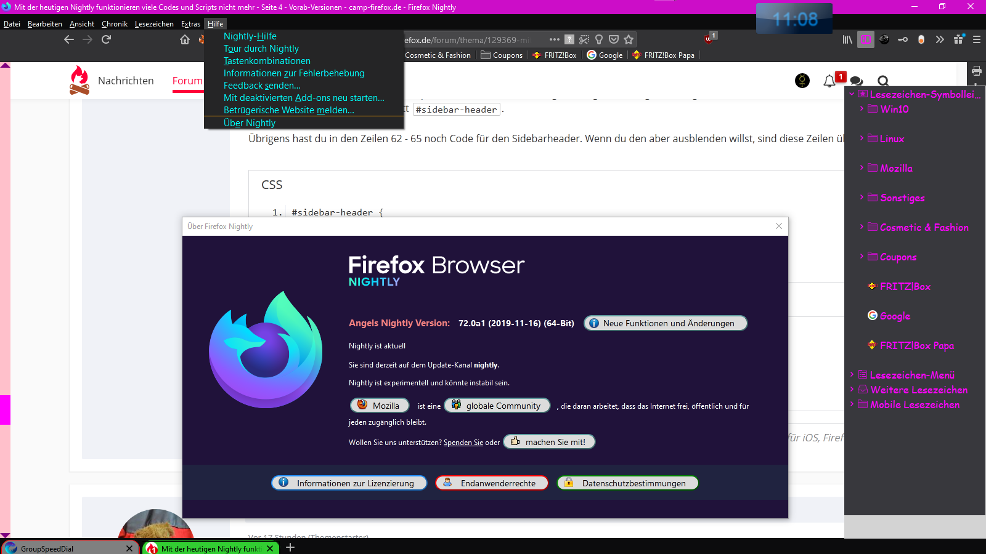Follow the Spenden Sie link
This screenshot has height=554, width=986.
(463, 443)
